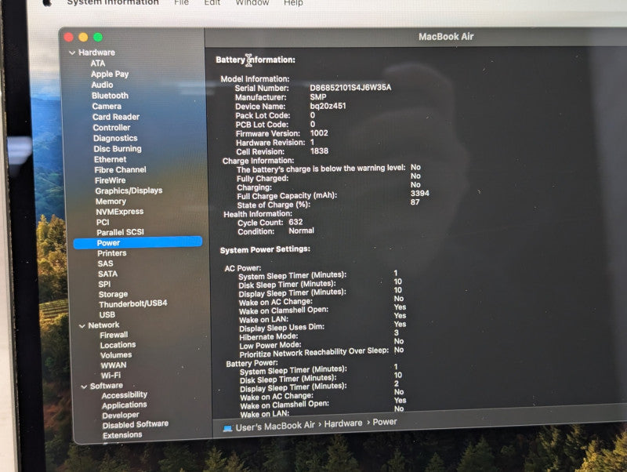The width and height of the screenshot is (627, 472).
Task: Open the Help menu
Action: tap(293, 3)
